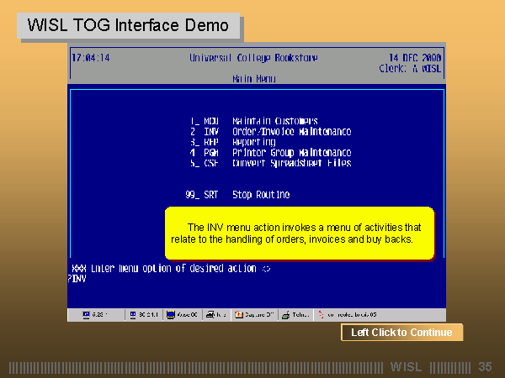Click the yellow INV menu action tooltip
The image size is (505, 378).
coord(299,234)
